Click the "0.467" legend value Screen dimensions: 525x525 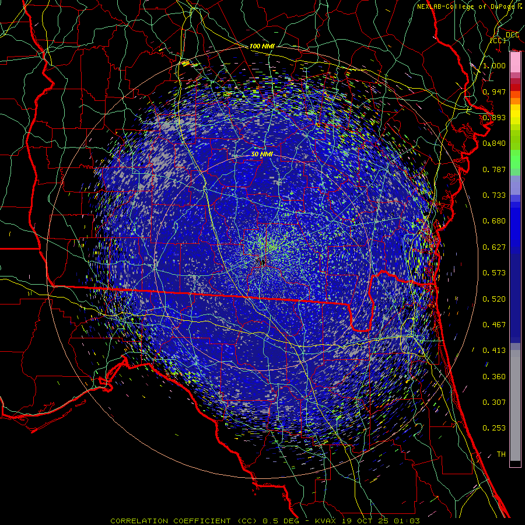494,325
